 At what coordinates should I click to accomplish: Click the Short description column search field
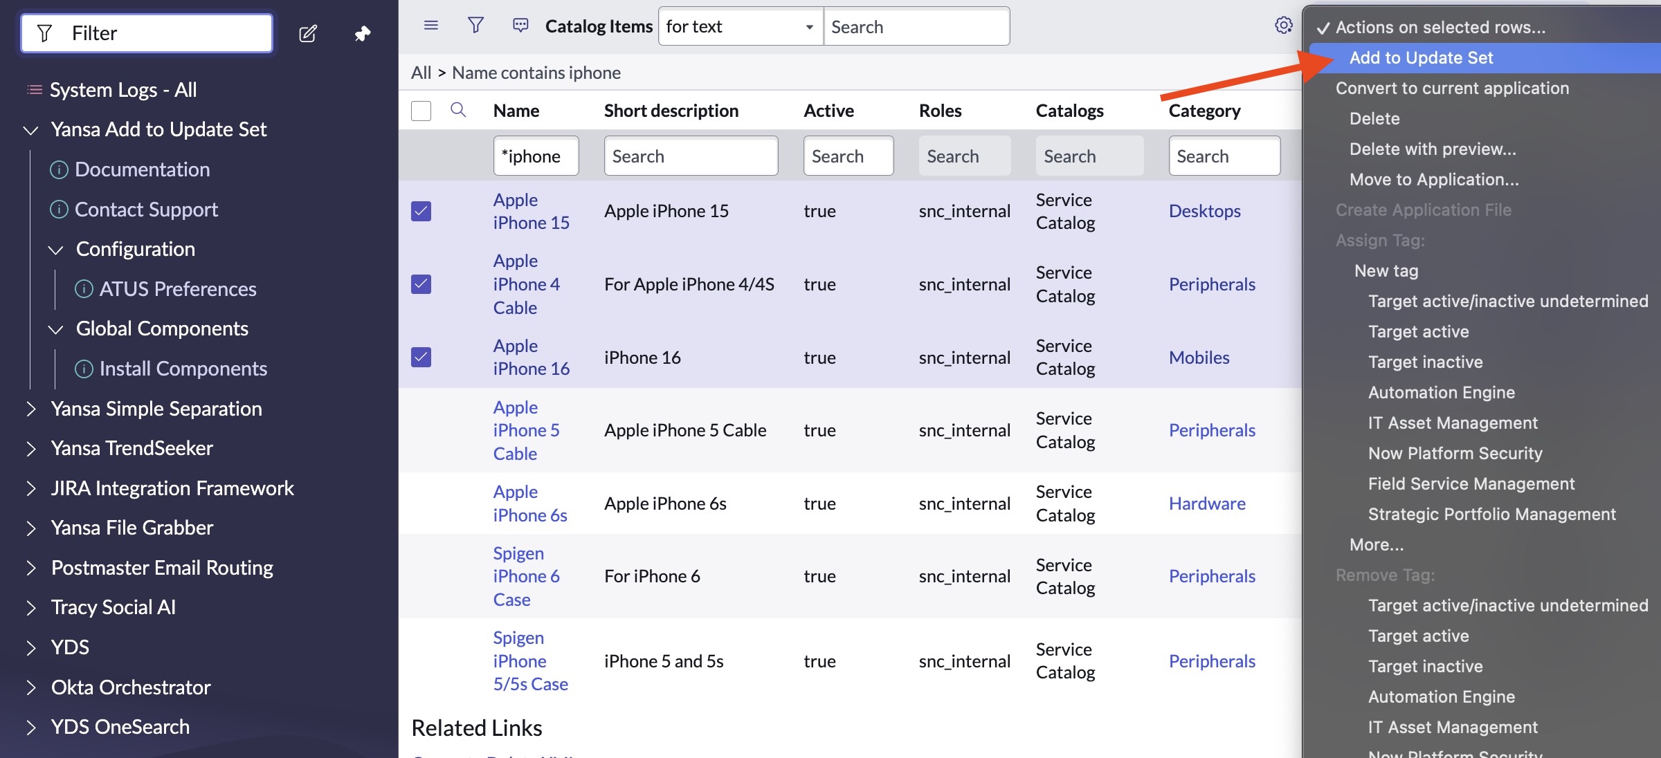(x=690, y=156)
